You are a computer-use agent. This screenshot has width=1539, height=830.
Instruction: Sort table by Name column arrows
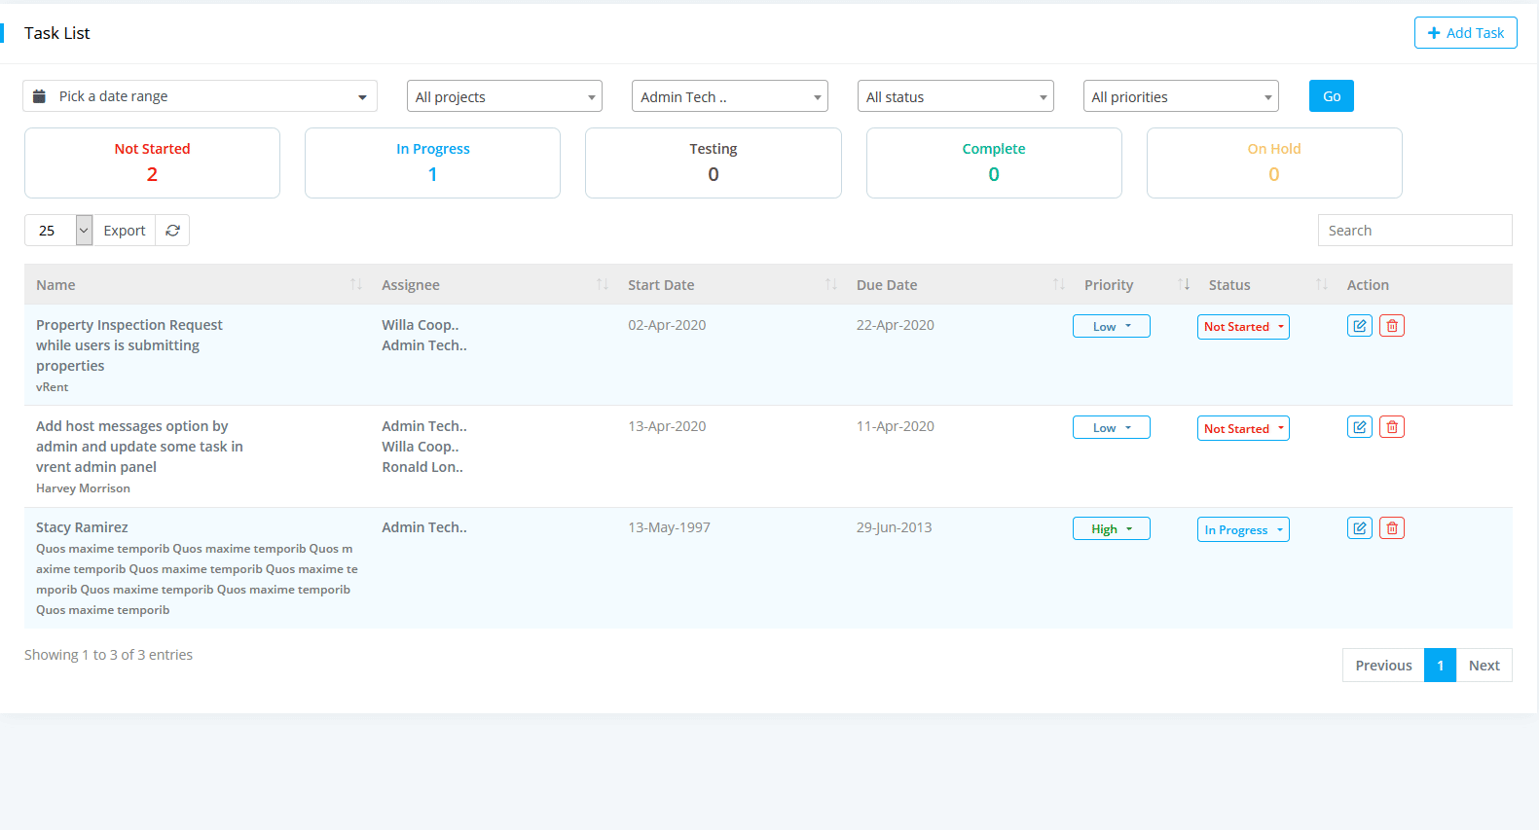(356, 284)
